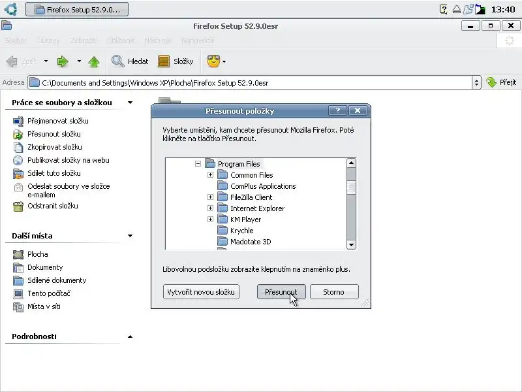Click the Back arrow toolbar icon
Image resolution: width=522 pixels, height=392 pixels.
(x=12, y=61)
